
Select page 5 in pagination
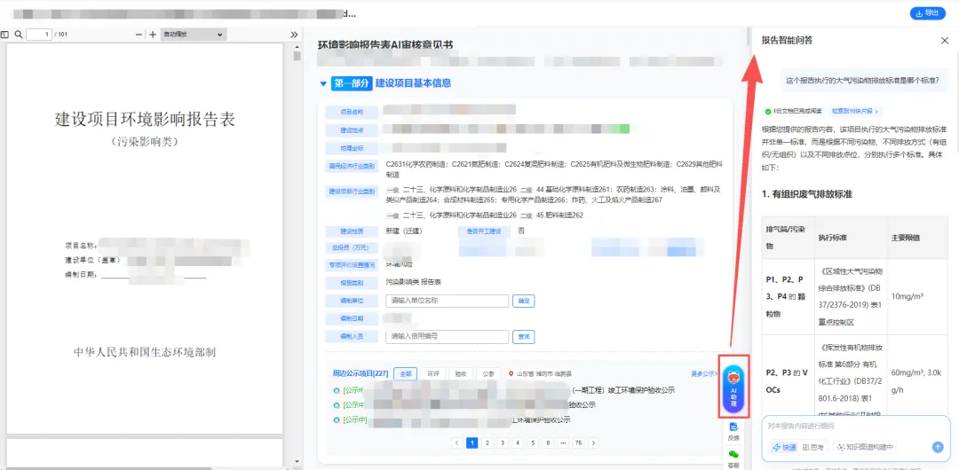(533, 443)
